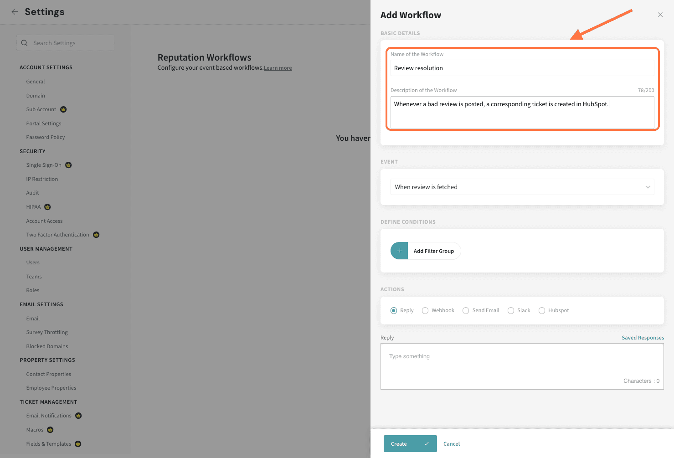The height and width of the screenshot is (458, 674).
Task: Click the back arrow beside Settings
Action: point(15,12)
